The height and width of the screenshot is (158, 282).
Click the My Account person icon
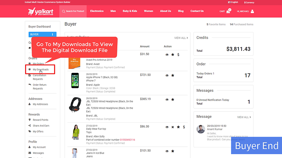(x=30, y=147)
